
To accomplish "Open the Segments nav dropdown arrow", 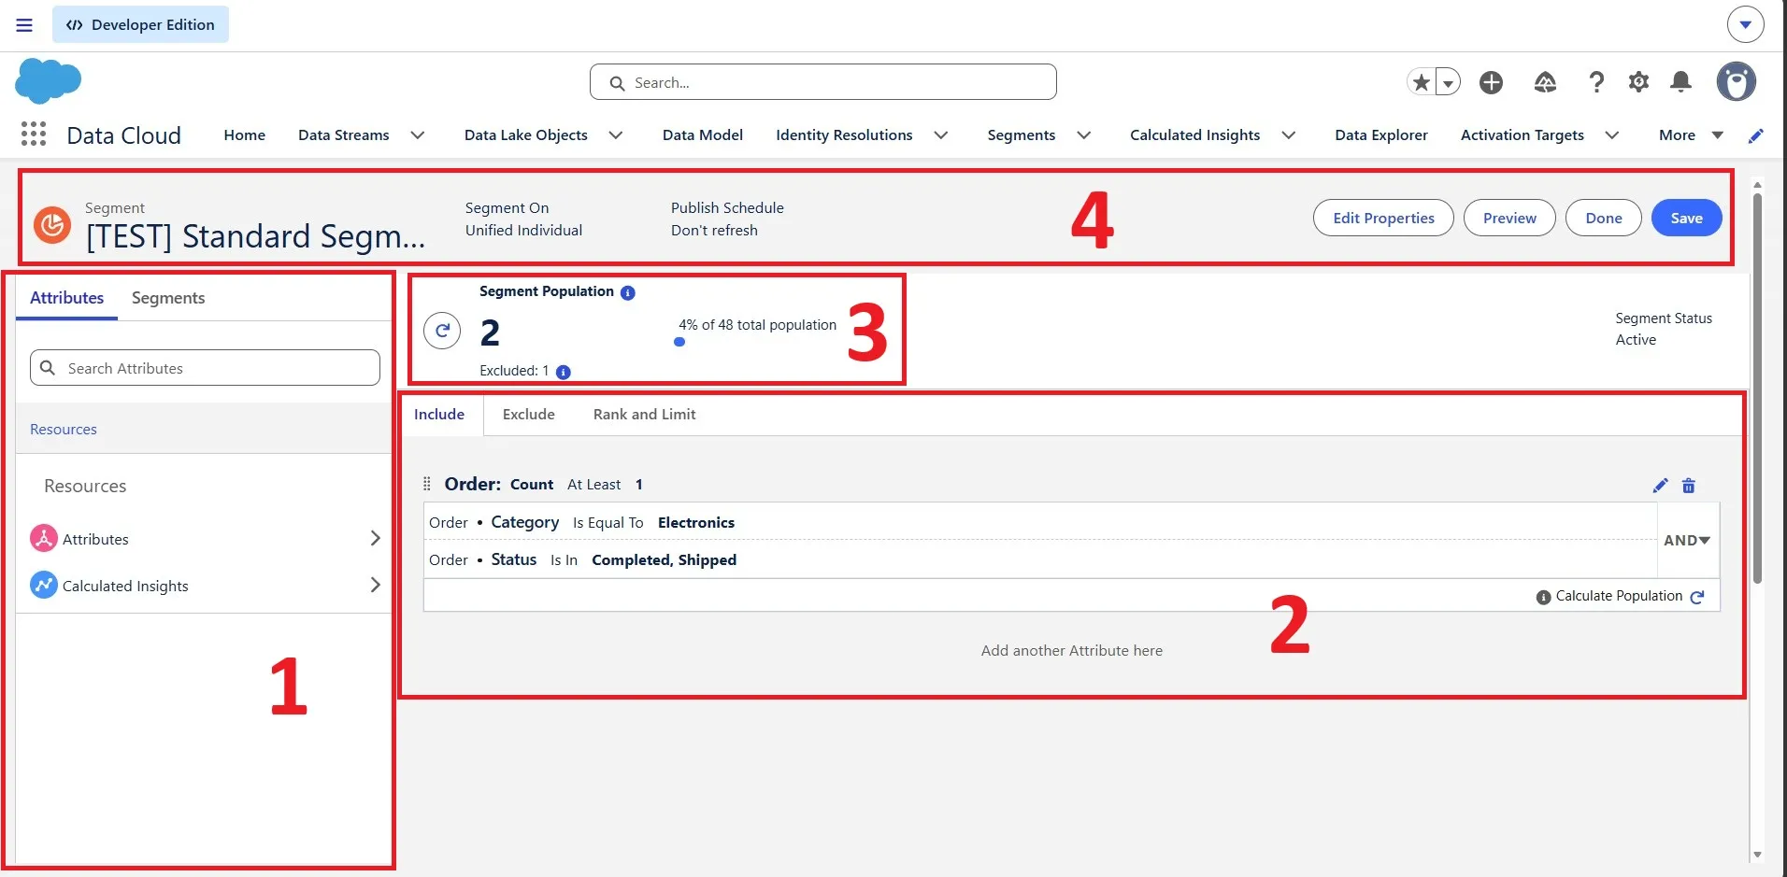I will 1084,135.
